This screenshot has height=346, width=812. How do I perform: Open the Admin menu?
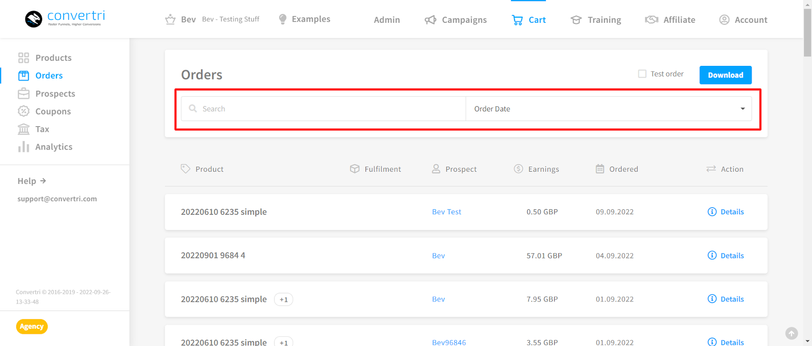point(387,20)
